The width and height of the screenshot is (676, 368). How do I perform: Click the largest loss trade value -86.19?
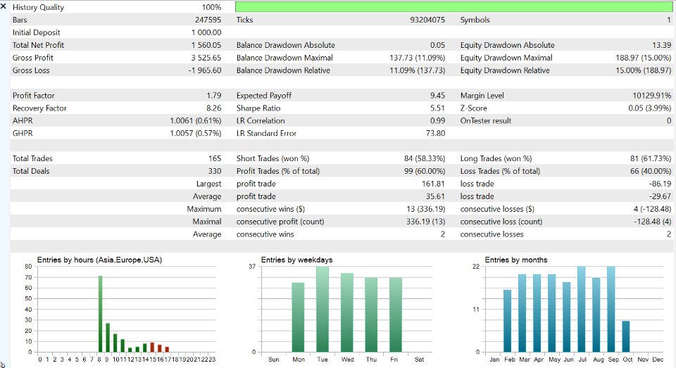click(x=660, y=184)
